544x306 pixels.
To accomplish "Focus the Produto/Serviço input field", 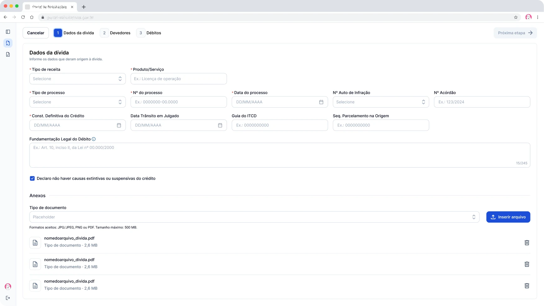I will (x=179, y=79).
